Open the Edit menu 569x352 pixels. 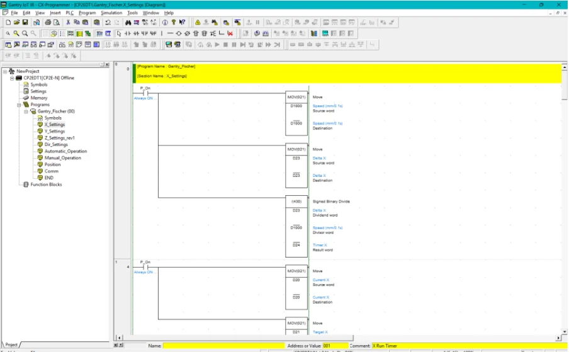tap(26, 13)
